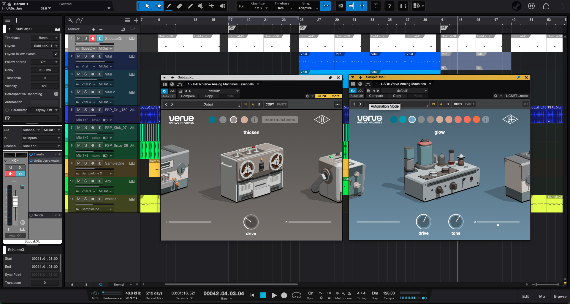Image resolution: width=570 pixels, height=304 pixels.
Task: Open the help question mark button
Action: (389, 6)
